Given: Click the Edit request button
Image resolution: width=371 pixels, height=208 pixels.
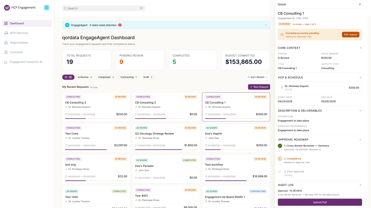Looking at the screenshot, I should click(x=351, y=35).
